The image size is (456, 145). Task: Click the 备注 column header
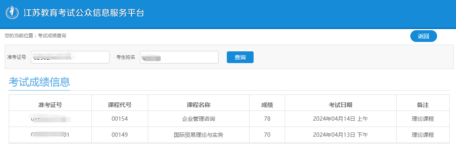pos(423,105)
